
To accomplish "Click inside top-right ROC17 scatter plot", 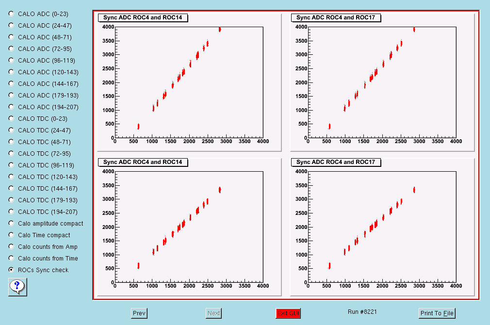I will 382,82.
